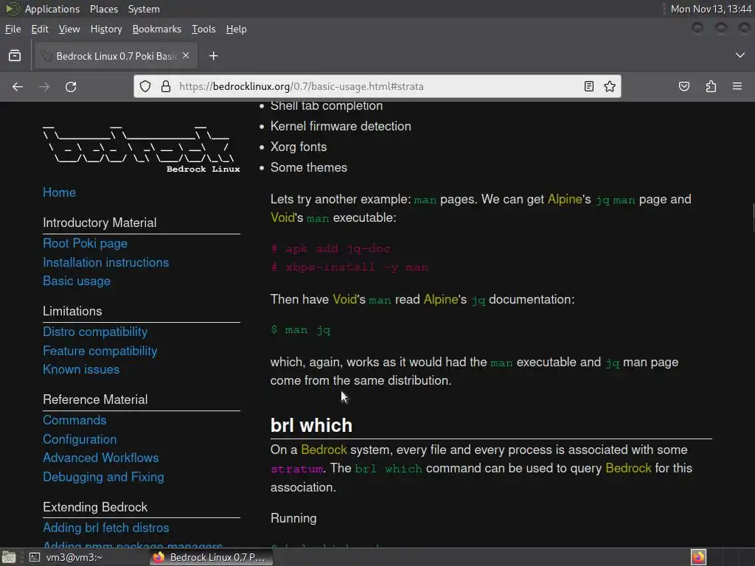This screenshot has height=566, width=755.
Task: Go back to the previous page
Action: (18, 87)
